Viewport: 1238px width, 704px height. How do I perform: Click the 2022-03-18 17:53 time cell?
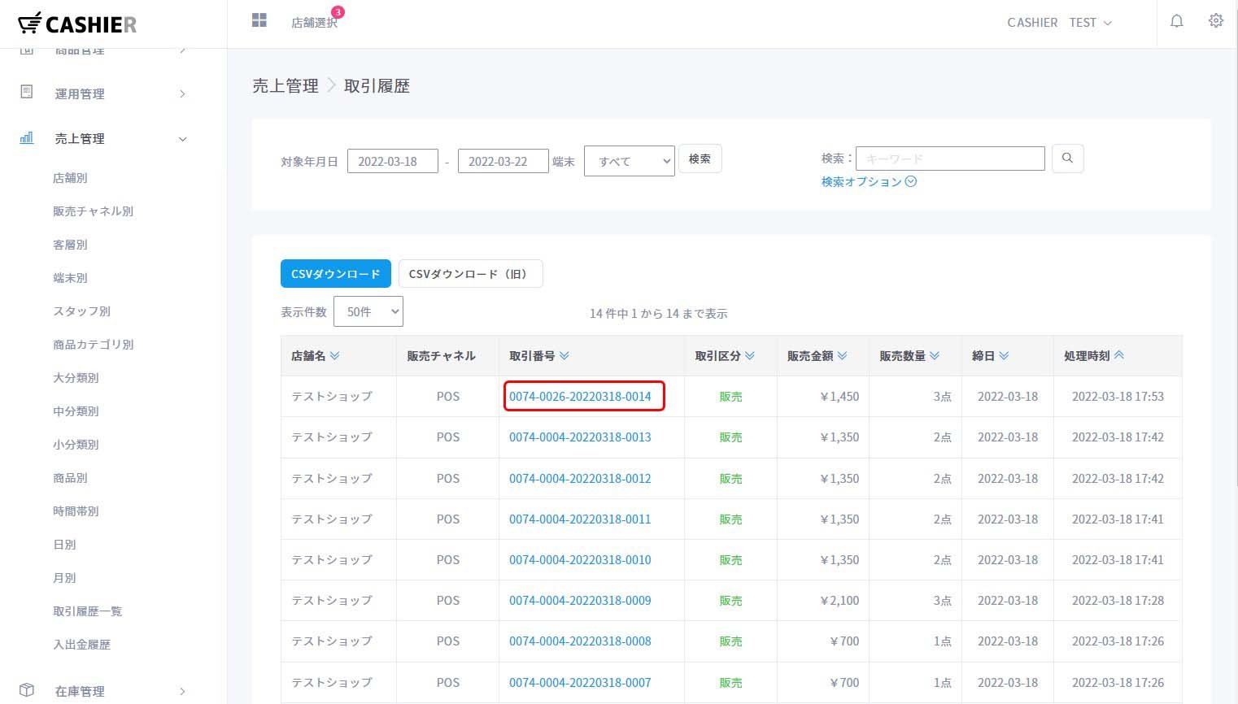click(1118, 396)
